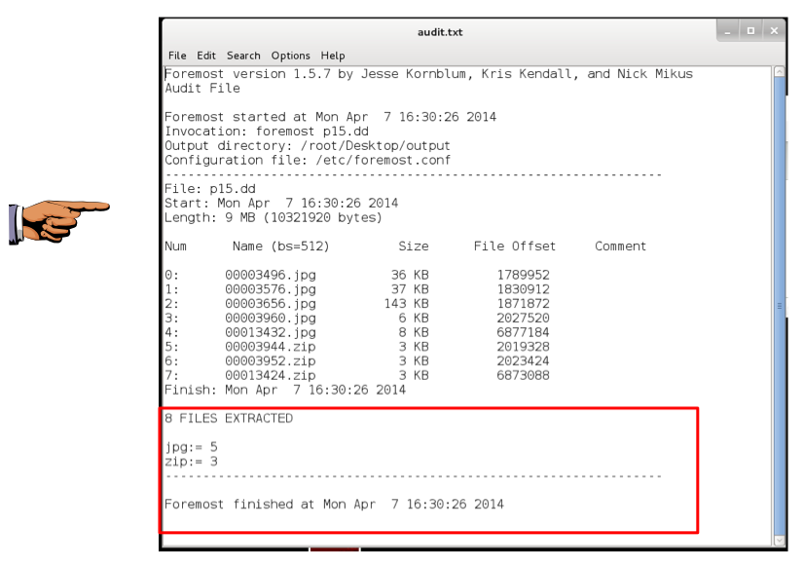Click the 'Foremost version 1.5.7' heading line

428,74
